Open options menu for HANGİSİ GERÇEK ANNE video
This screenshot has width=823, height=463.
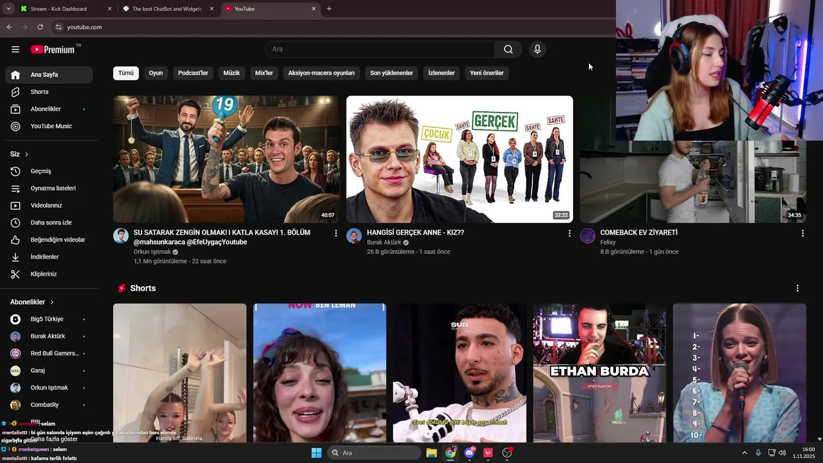pos(569,233)
